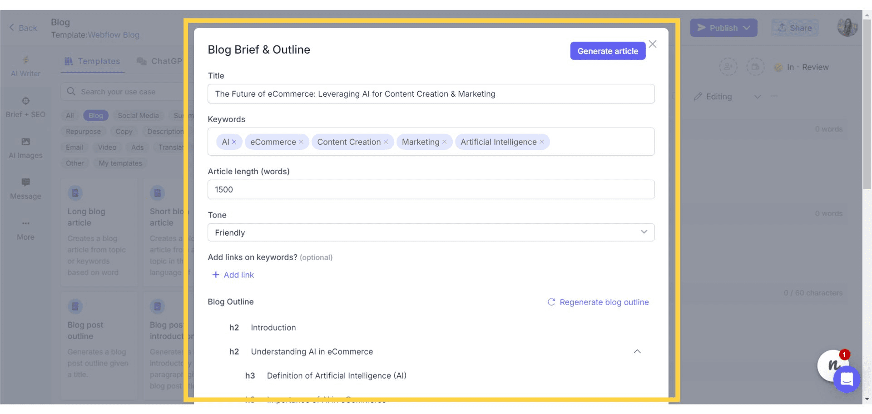The height and width of the screenshot is (414, 872).
Task: Open the AI Images panel
Action: click(x=25, y=148)
